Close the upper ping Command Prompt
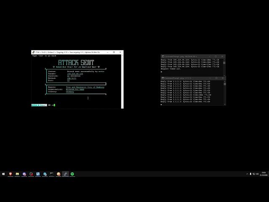This screenshot has height=202, width=269. pyautogui.click(x=222, y=56)
